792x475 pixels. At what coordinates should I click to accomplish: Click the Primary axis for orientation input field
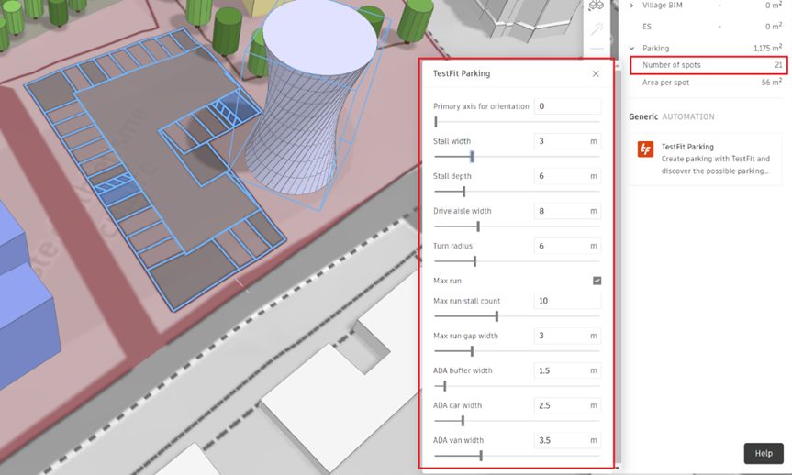[567, 106]
